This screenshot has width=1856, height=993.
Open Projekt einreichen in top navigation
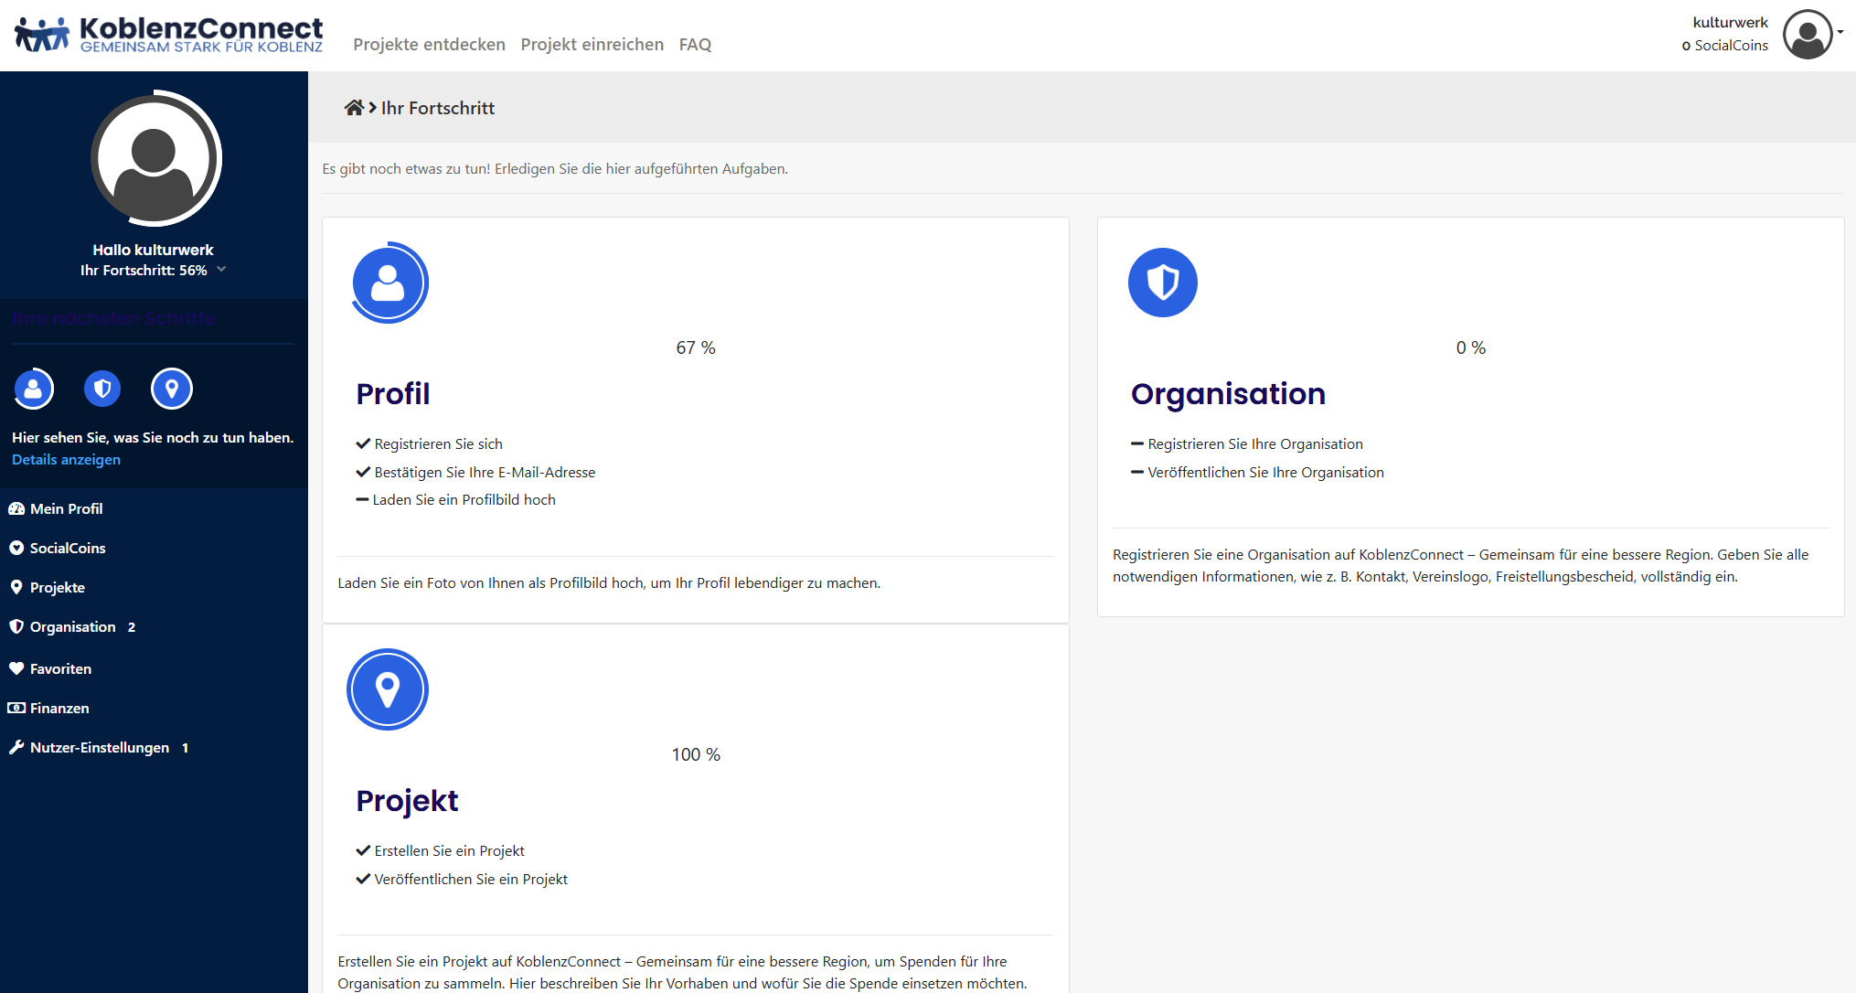click(x=592, y=44)
